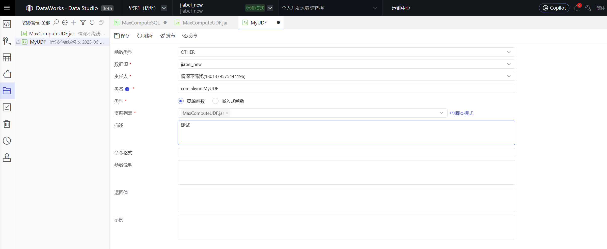This screenshot has width=607, height=249.
Task: Open the checklist sidebar icon
Action: point(7,107)
